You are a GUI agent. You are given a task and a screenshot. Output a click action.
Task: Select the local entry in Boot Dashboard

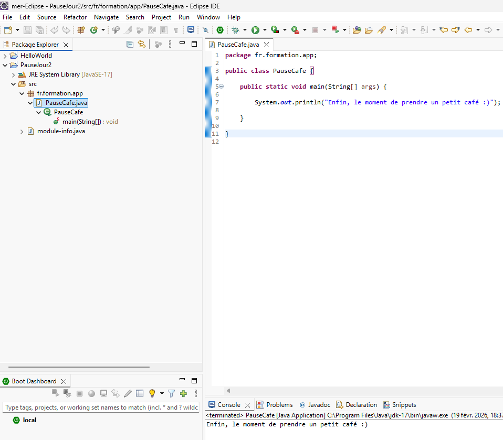pyautogui.click(x=29, y=420)
